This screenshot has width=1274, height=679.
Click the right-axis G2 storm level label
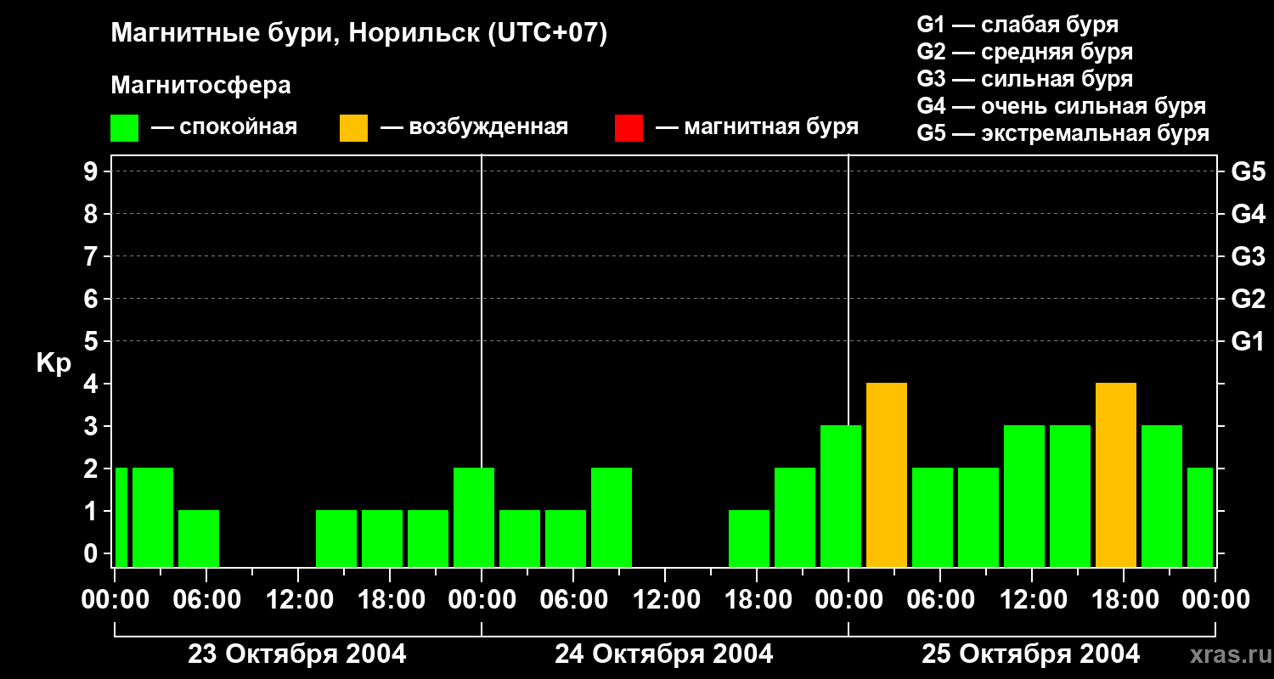tap(1248, 299)
